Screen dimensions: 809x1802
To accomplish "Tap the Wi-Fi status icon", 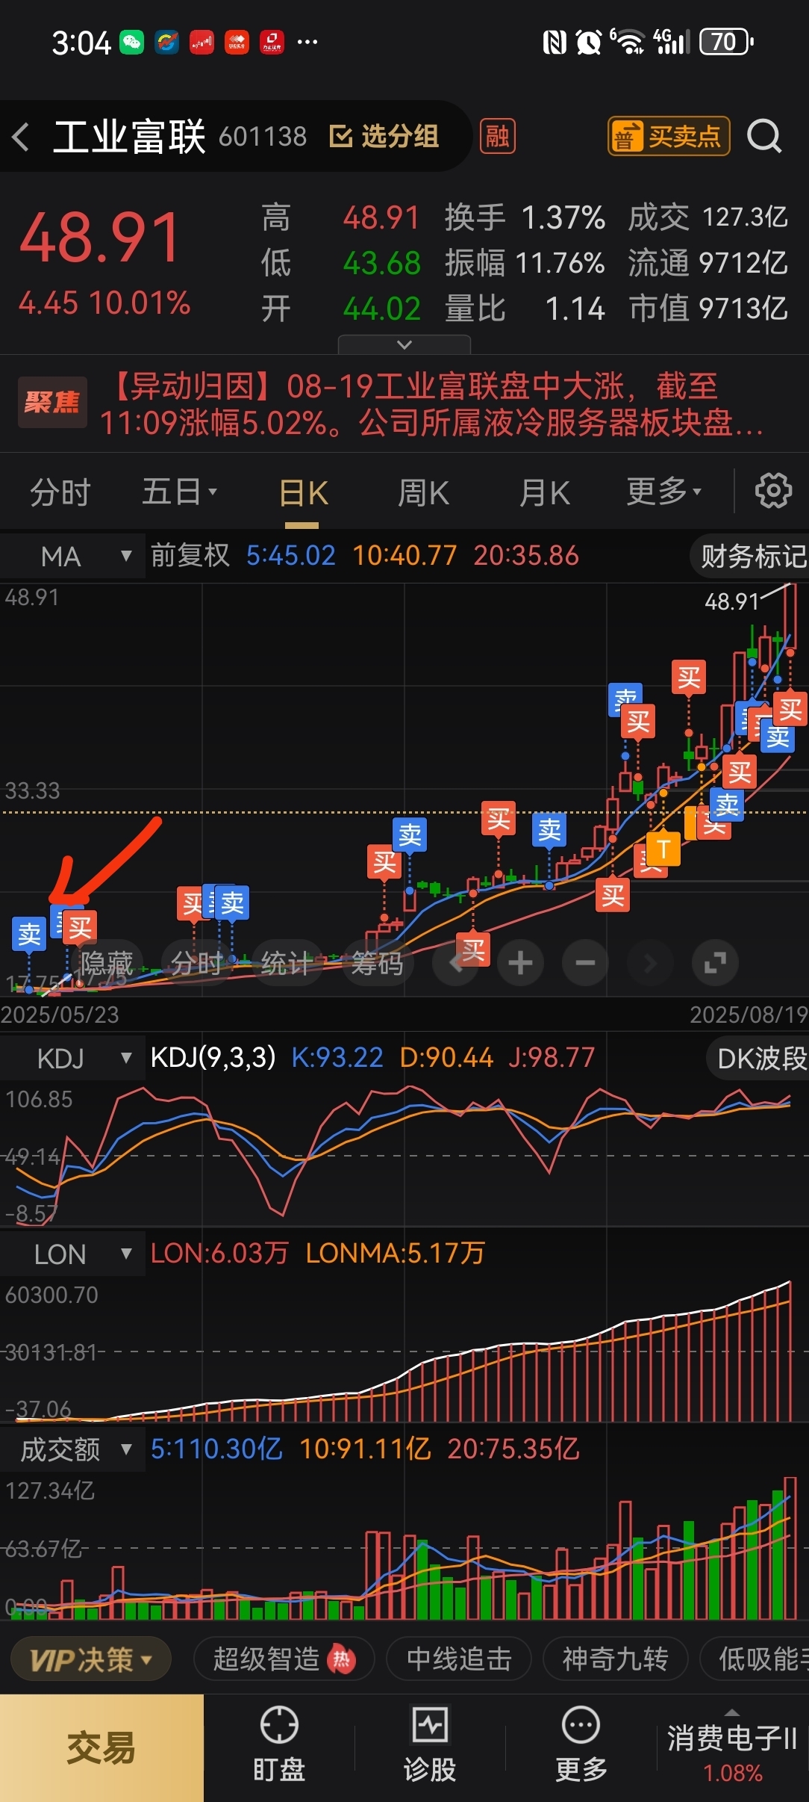I will click(x=628, y=43).
